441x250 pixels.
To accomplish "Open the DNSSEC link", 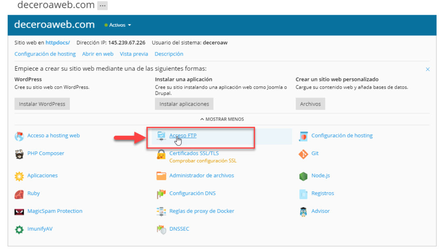I will (179, 228).
